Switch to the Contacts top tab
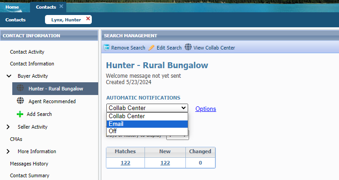The image size is (339, 180). (x=46, y=7)
